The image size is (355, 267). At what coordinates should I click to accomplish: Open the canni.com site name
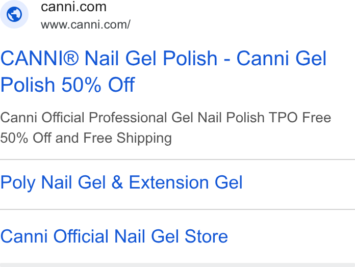(73, 7)
